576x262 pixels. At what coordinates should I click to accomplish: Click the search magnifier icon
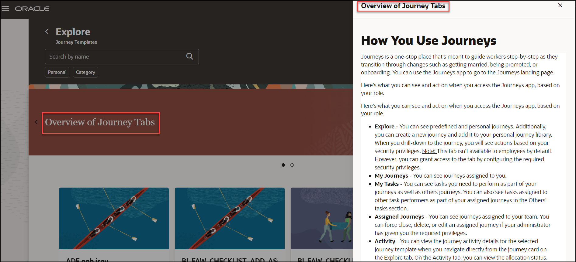click(x=189, y=56)
